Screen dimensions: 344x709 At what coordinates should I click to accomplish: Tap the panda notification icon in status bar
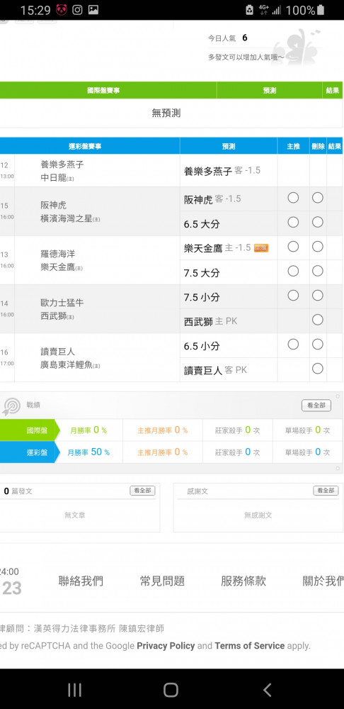point(62,10)
